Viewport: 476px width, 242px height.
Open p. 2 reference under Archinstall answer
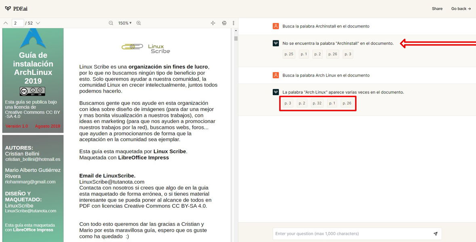pyautogui.click(x=318, y=54)
